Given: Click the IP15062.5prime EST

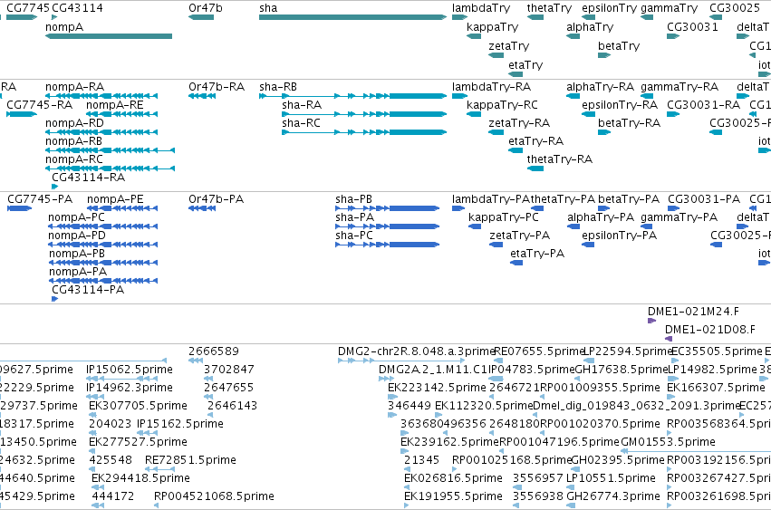Looking at the screenshot, I should pos(122,379).
